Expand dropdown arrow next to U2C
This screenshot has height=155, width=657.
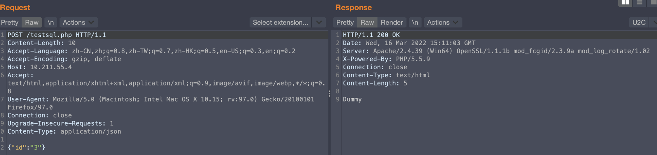pos(654,23)
